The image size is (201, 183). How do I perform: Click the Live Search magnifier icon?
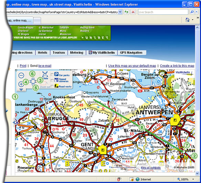click(x=192, y=12)
